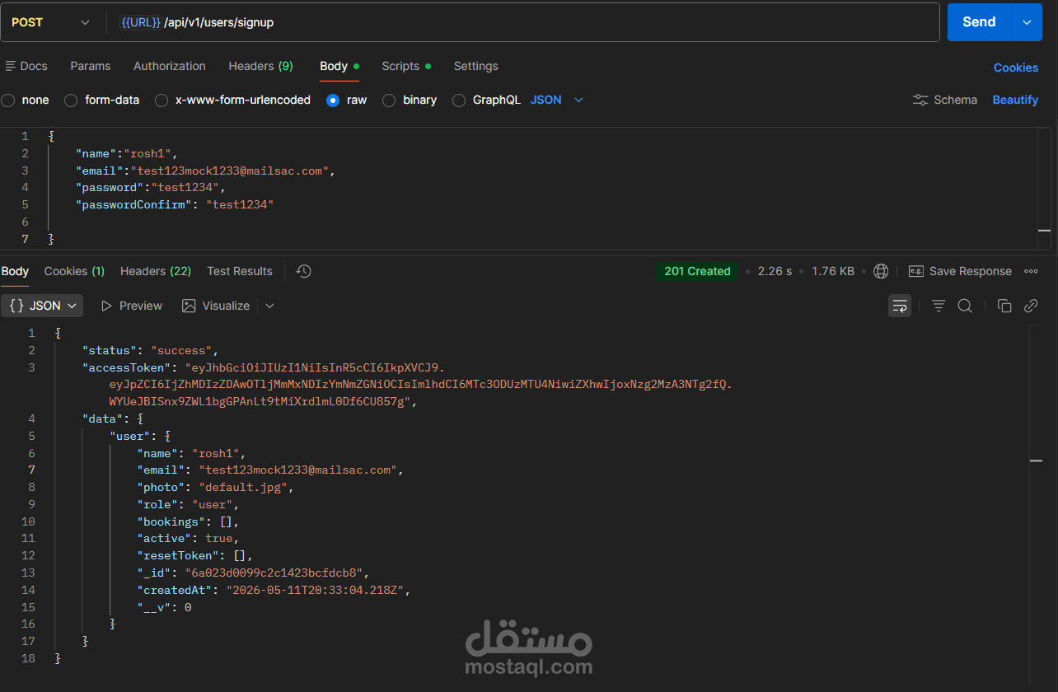Screen dimensions: 1058x692
Task: Expand the Visualize options chevron
Action: tap(269, 306)
